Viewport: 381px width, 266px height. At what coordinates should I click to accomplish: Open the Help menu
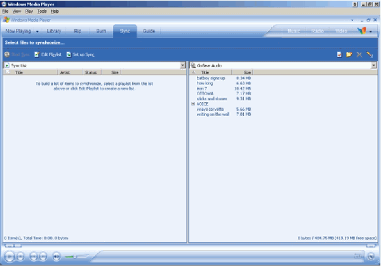pyautogui.click(x=55, y=11)
